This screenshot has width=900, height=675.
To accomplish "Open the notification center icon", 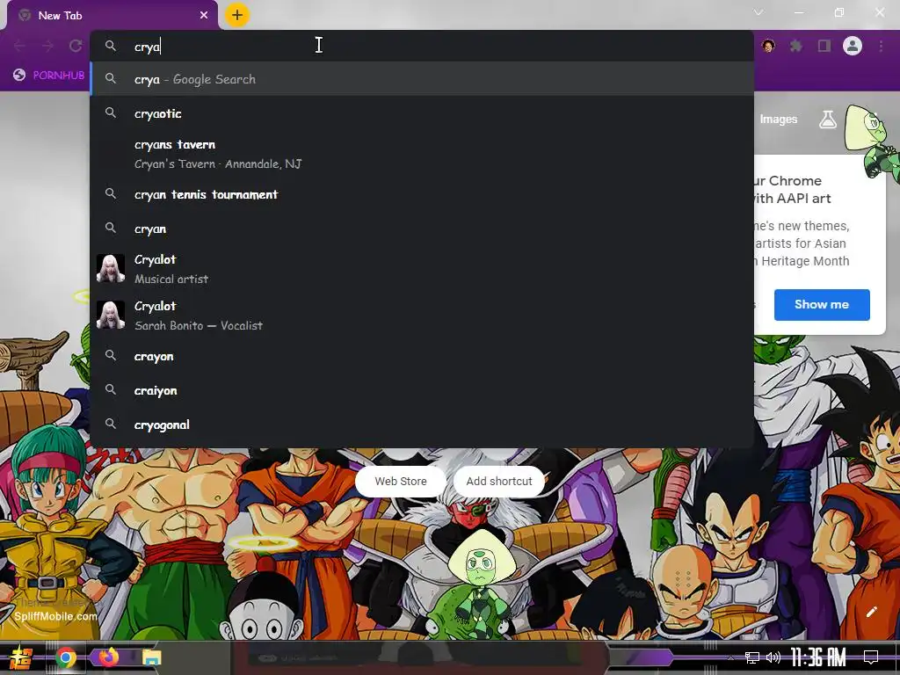I will coord(871,657).
